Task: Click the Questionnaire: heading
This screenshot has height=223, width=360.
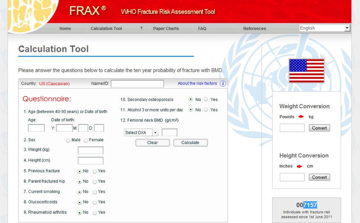Action: point(47,99)
